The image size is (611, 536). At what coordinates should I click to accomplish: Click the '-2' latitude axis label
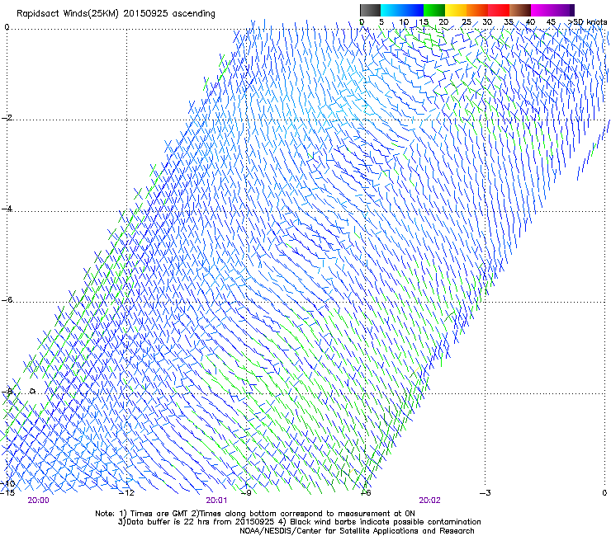pyautogui.click(x=7, y=118)
